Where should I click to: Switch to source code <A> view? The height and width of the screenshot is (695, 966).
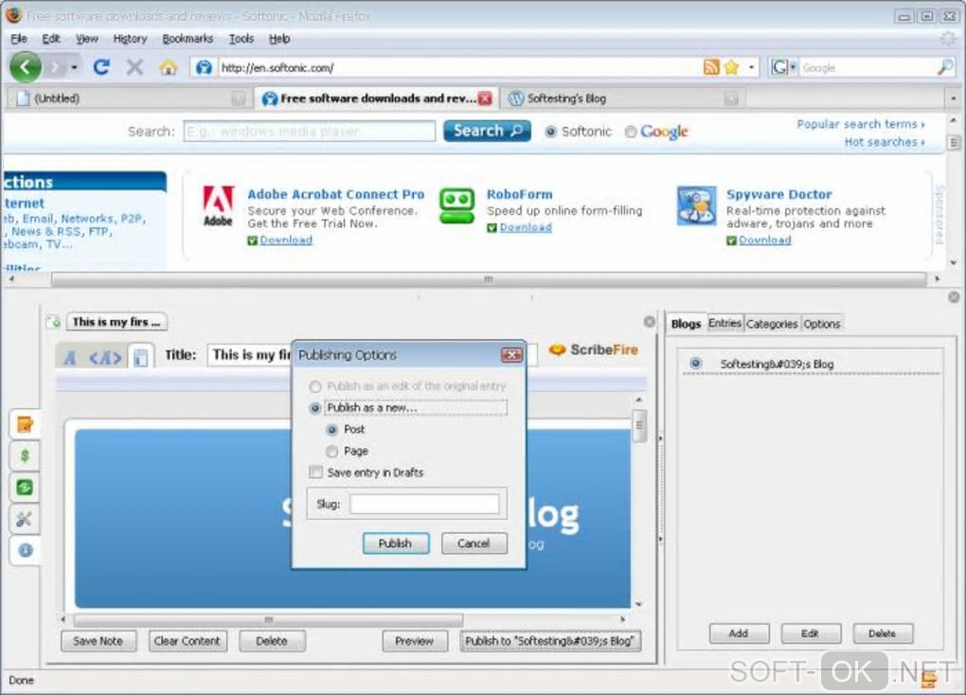[105, 357]
